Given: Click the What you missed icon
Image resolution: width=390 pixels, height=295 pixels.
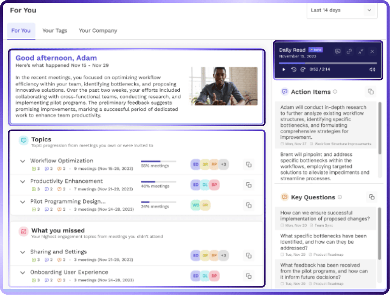Looking at the screenshot, I should click(x=24, y=232).
